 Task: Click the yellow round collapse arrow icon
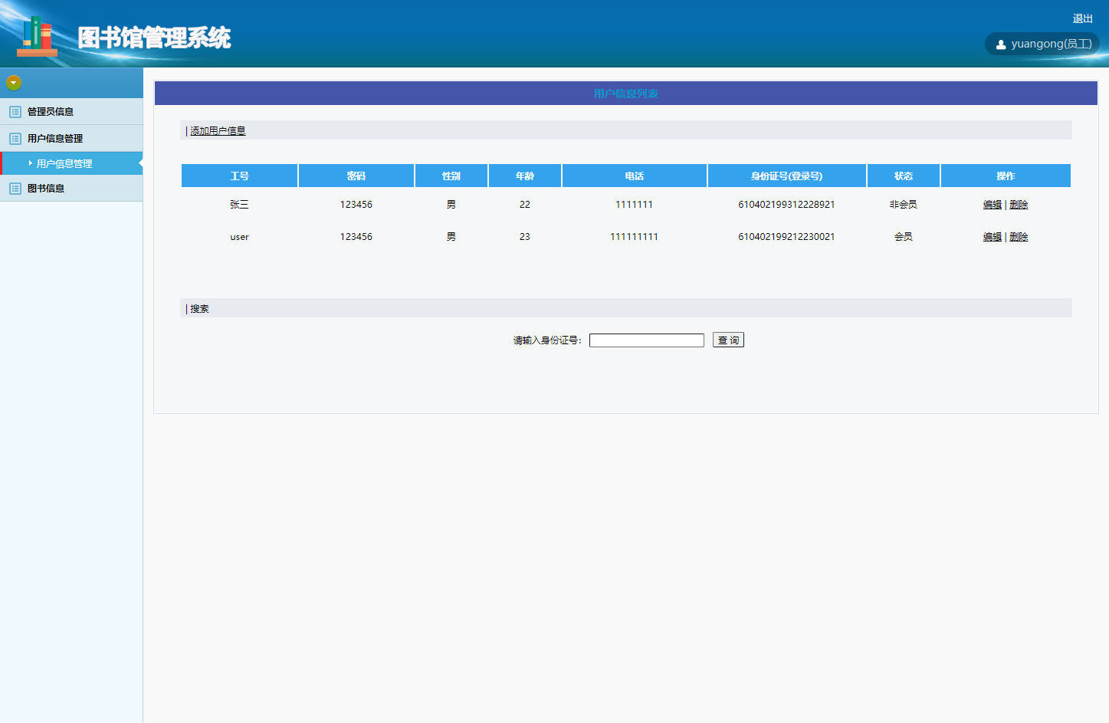click(14, 83)
